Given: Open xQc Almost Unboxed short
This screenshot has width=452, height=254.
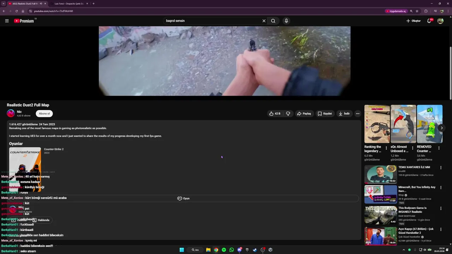Looking at the screenshot, I should pyautogui.click(x=403, y=124).
